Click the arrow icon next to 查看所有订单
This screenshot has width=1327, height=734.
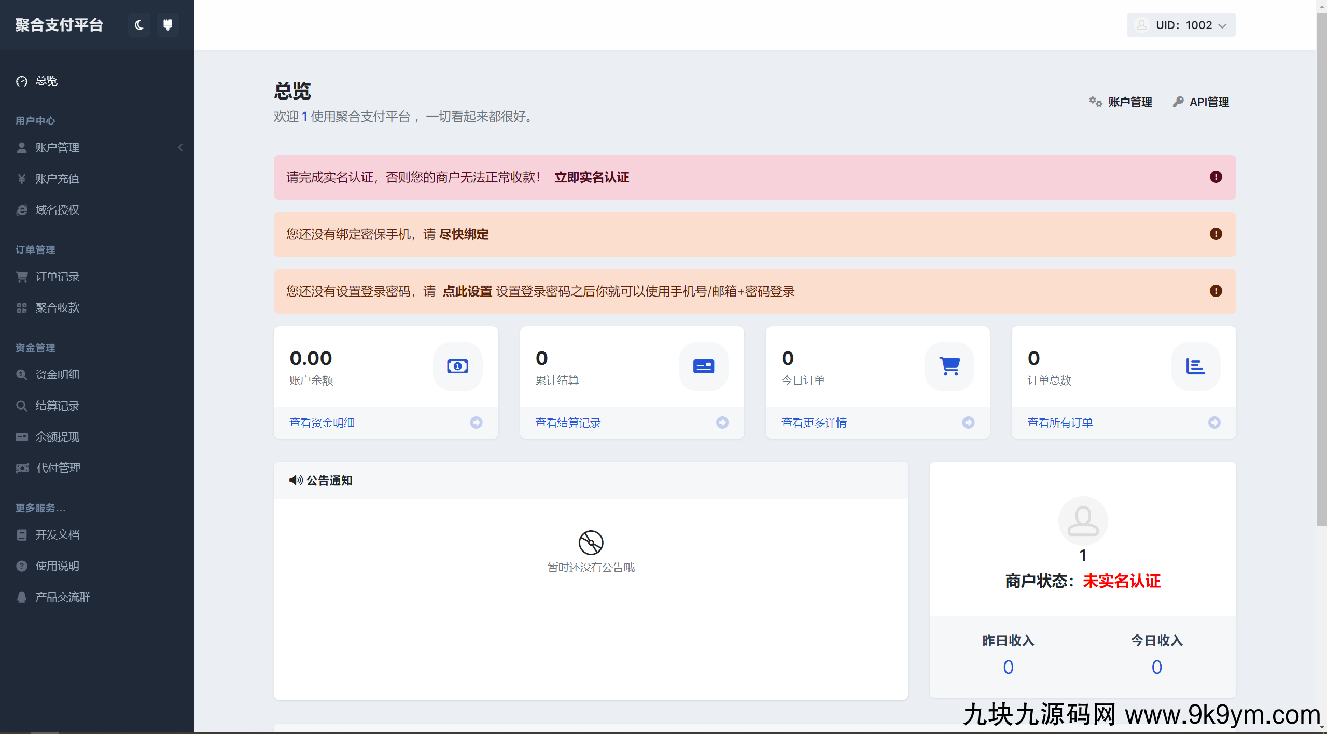coord(1214,423)
